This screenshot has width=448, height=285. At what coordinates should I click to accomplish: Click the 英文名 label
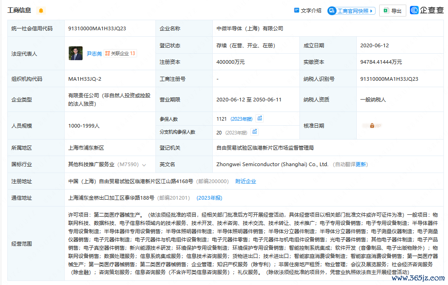pos(167,164)
